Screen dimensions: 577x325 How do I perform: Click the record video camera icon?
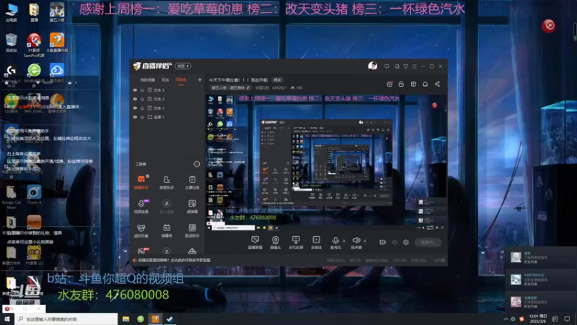click(x=383, y=242)
